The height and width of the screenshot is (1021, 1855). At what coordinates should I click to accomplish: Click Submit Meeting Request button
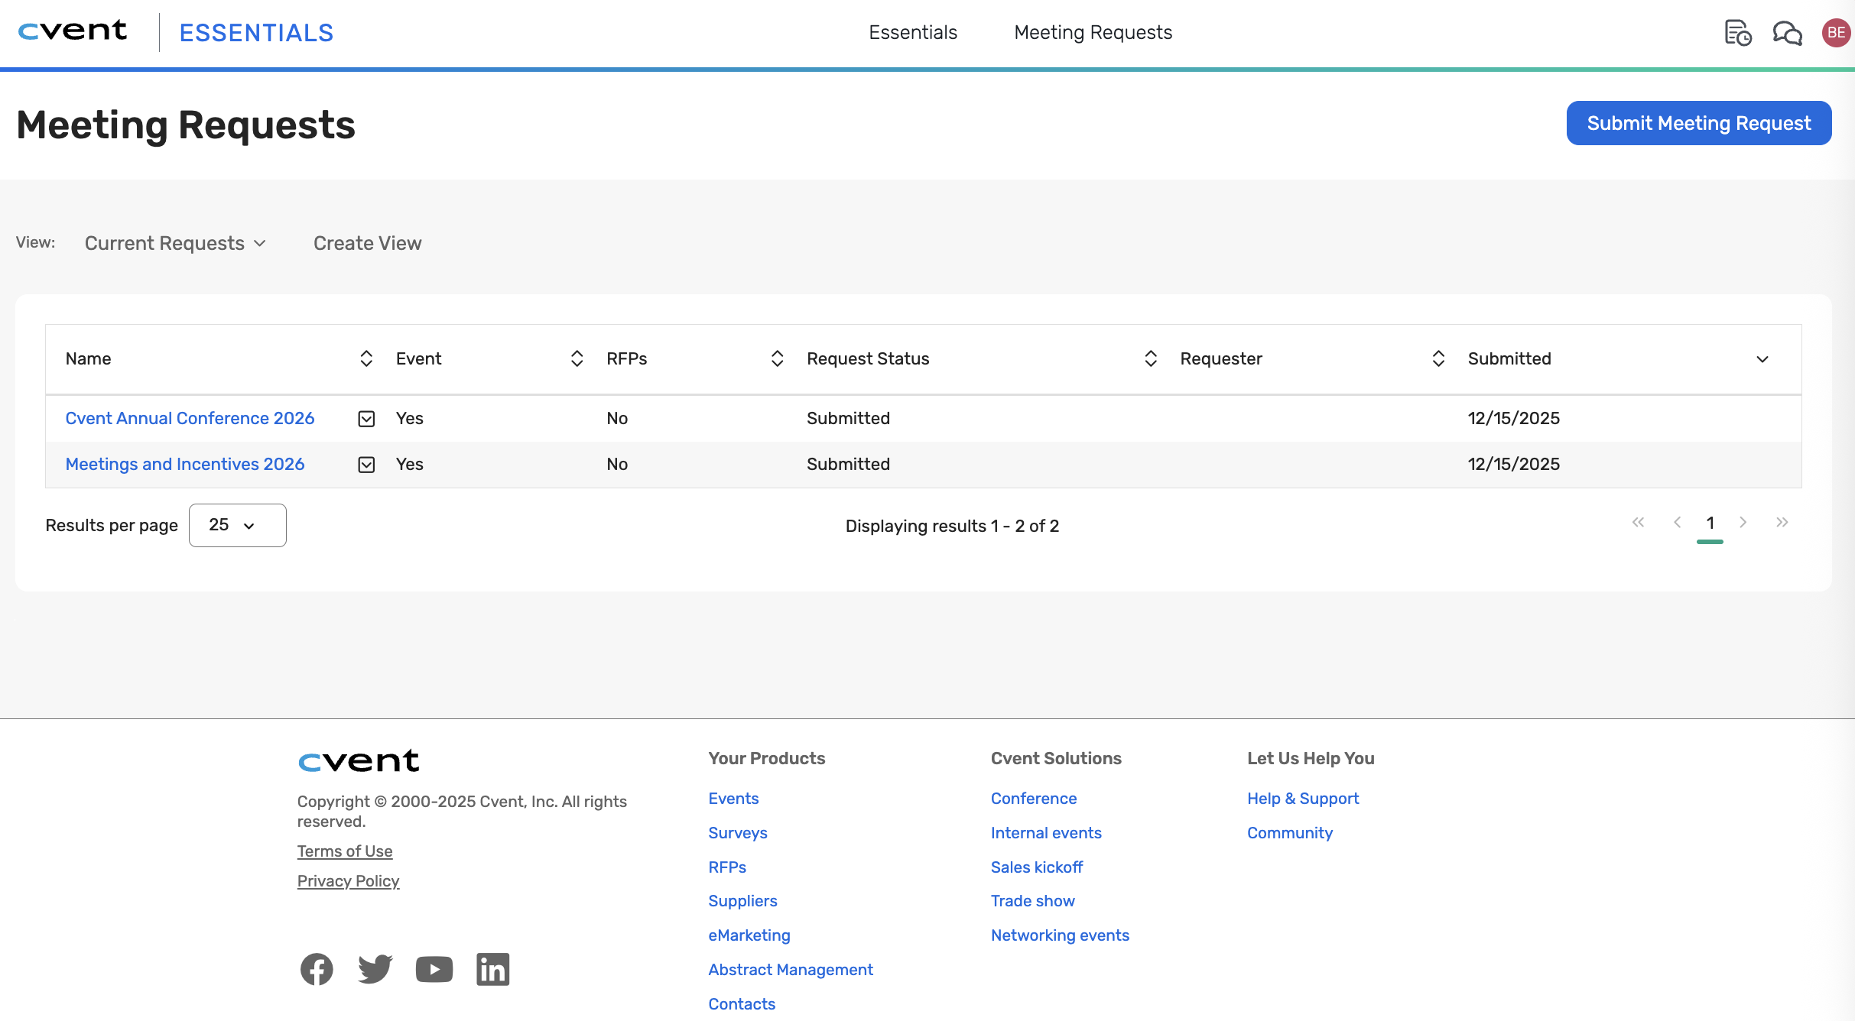click(x=1698, y=123)
